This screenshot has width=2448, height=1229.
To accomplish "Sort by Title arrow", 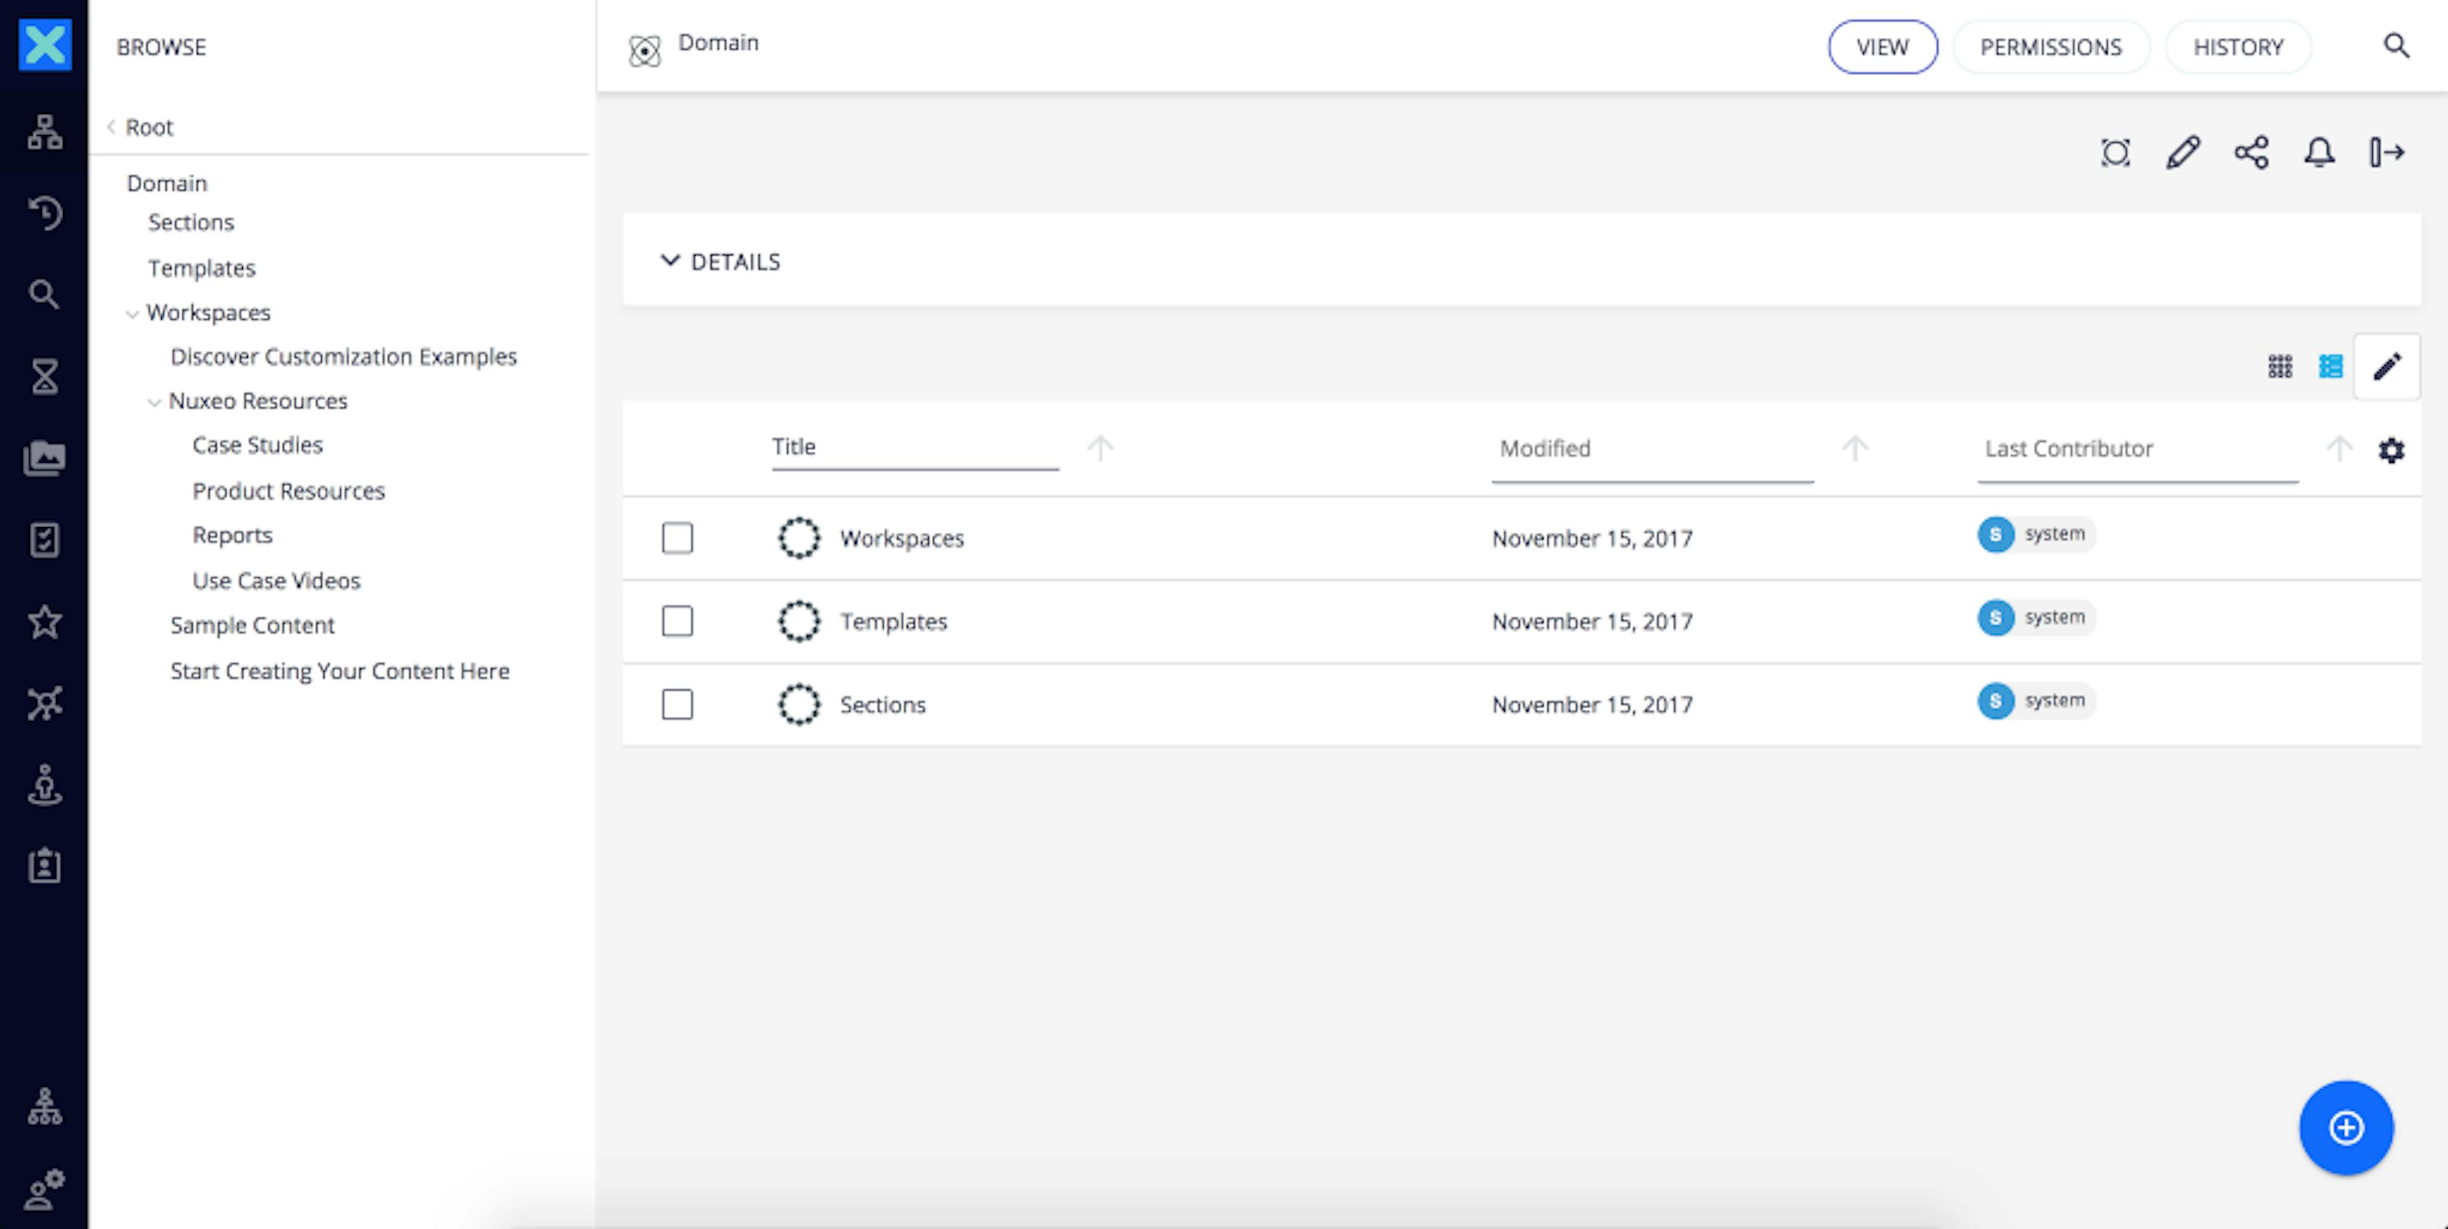I will [x=1100, y=447].
